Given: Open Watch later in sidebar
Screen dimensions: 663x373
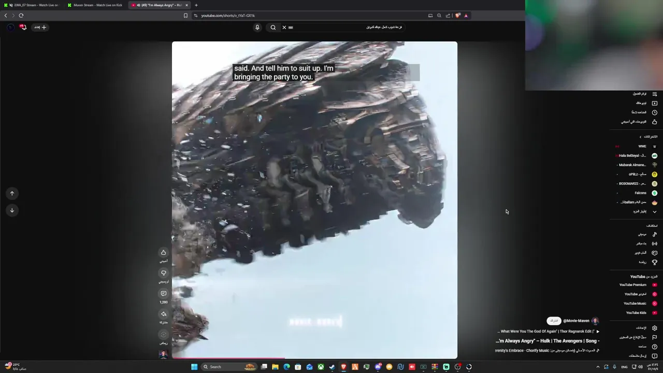Looking at the screenshot, I should pos(644,112).
